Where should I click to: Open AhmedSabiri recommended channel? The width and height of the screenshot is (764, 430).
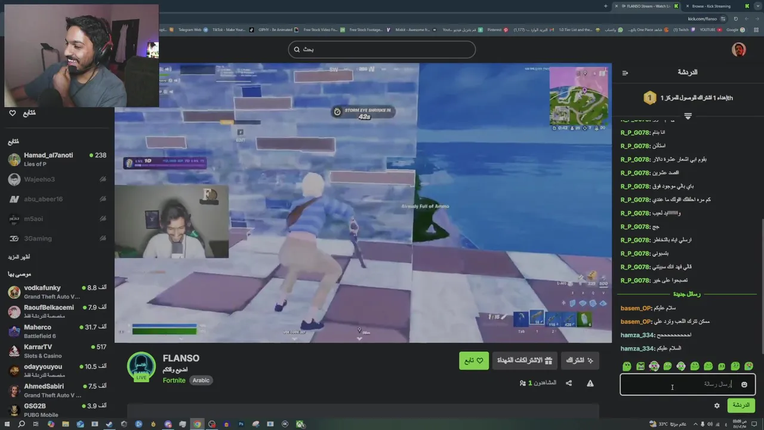[57, 391]
